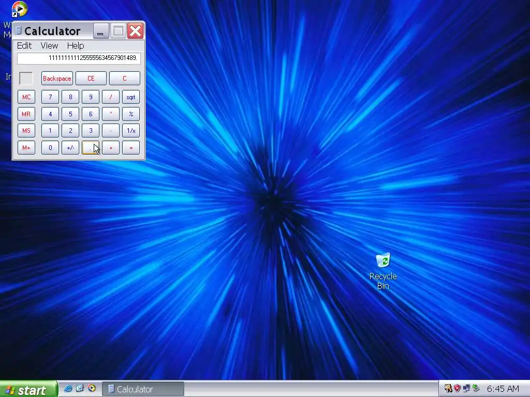Click digit 3 on calculator
The height and width of the screenshot is (397, 530).
click(91, 131)
